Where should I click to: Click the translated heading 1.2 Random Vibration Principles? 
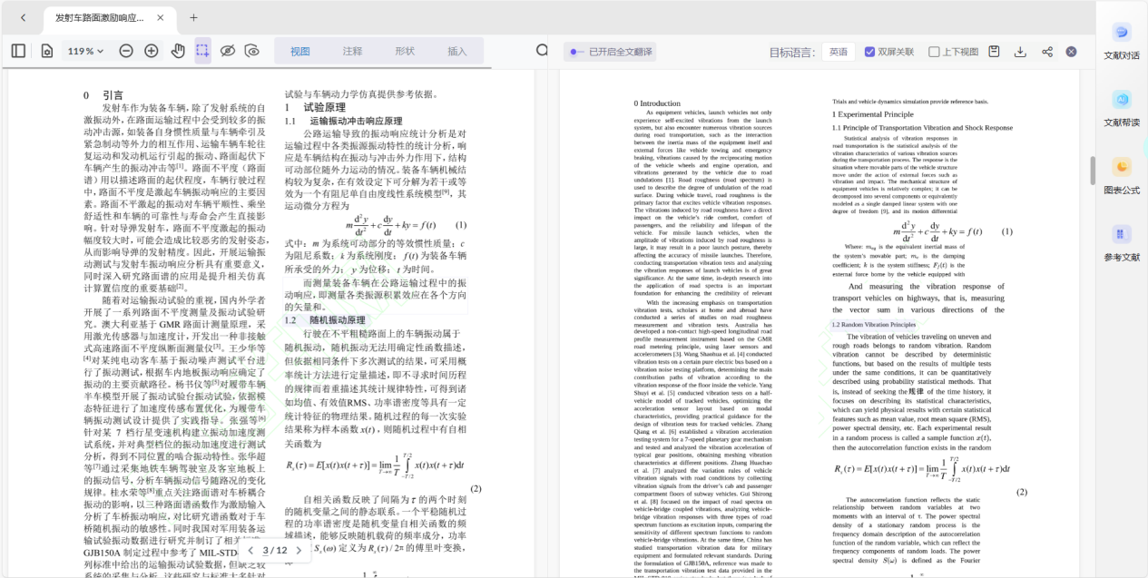[x=873, y=324]
